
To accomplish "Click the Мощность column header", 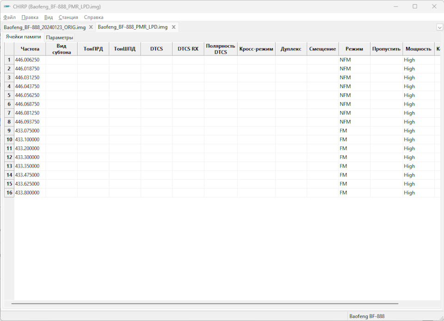I will click(419, 49).
